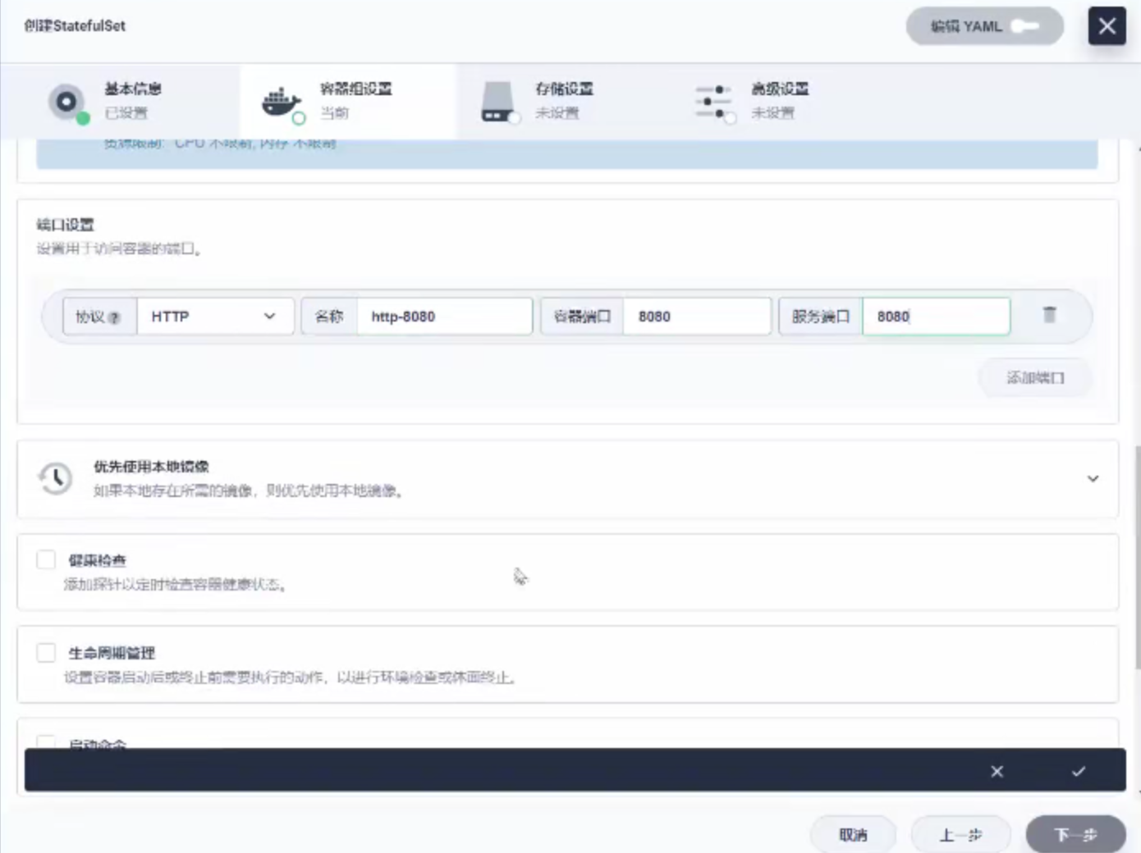Confirm container edit with checkmark icon
The height and width of the screenshot is (853, 1141).
coord(1079,771)
